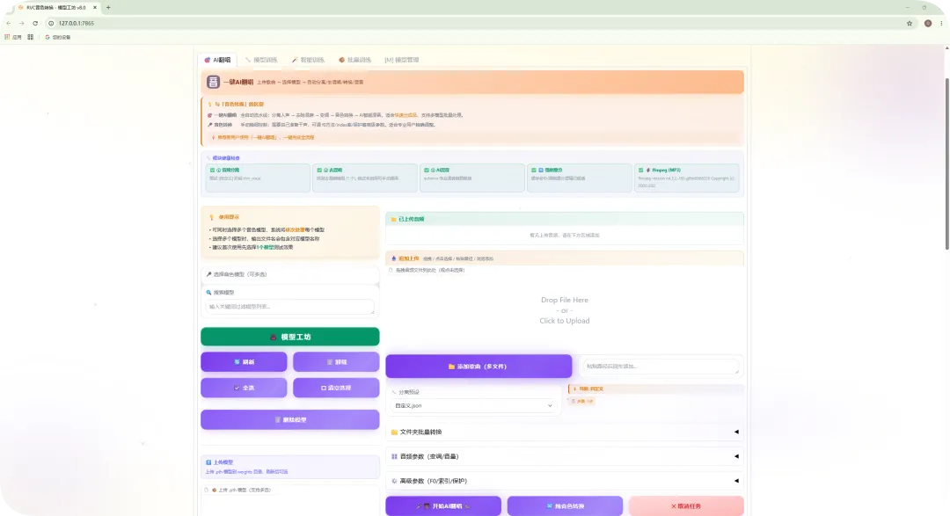950x516 pixels.
Task: Open the 智能训练 tab
Action: pos(308,60)
